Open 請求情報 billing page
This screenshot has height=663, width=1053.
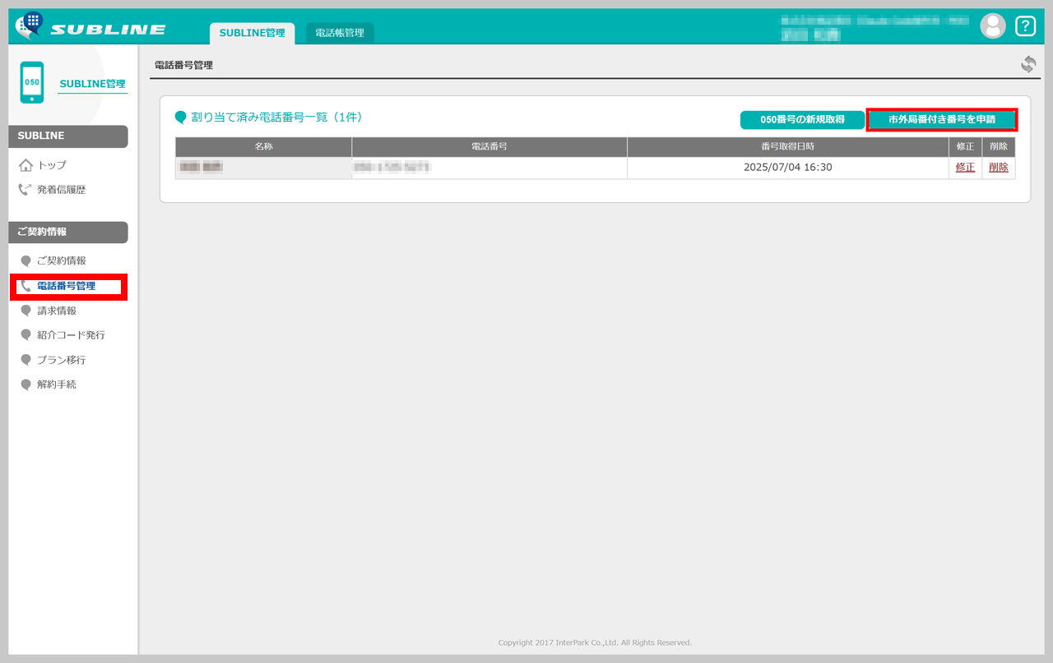pyautogui.click(x=57, y=311)
